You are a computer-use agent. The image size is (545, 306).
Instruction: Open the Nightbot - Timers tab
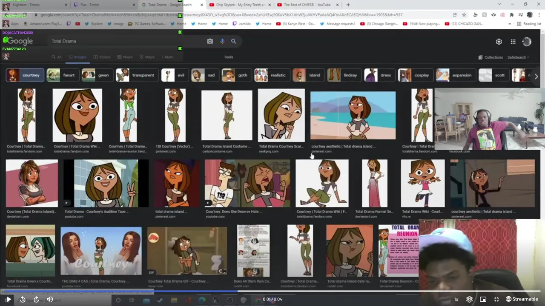coord(34,5)
